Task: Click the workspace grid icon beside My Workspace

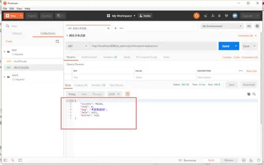Action: coord(108,16)
